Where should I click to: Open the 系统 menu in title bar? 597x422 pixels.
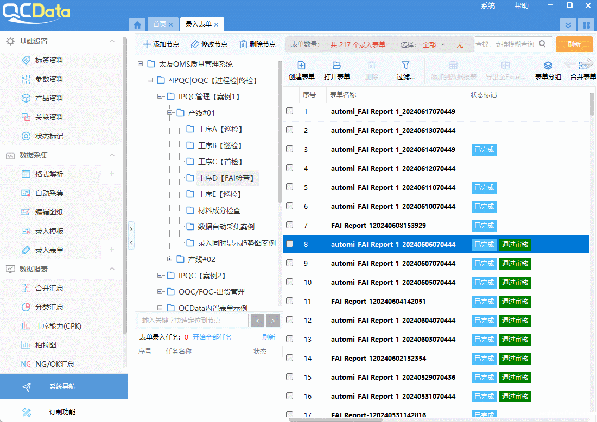[487, 5]
